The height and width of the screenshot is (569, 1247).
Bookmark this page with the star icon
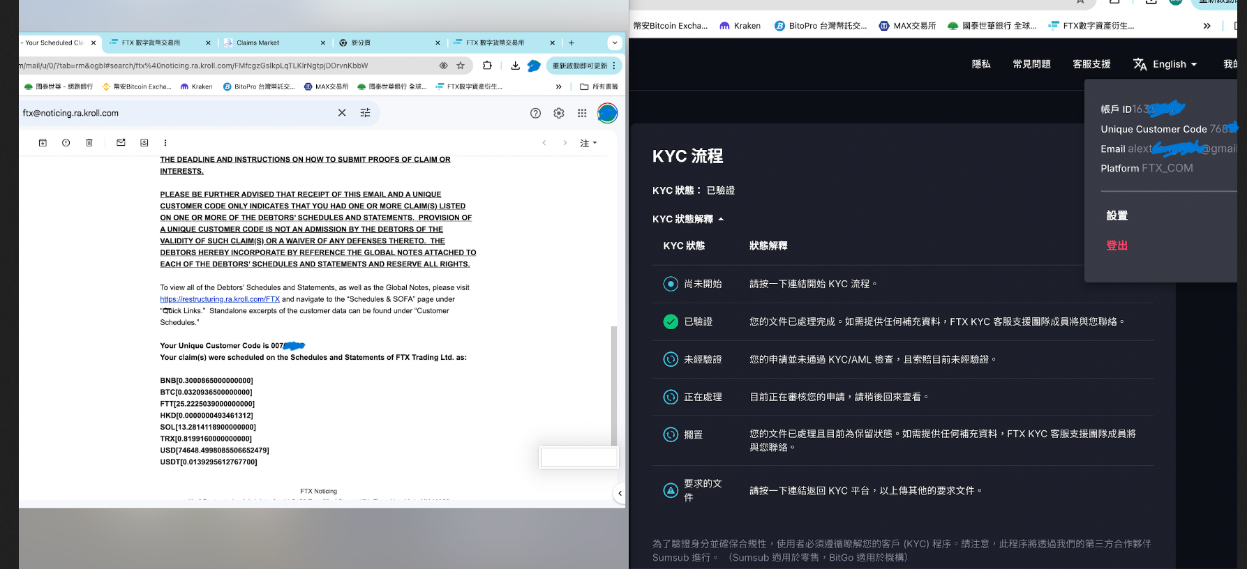[461, 66]
